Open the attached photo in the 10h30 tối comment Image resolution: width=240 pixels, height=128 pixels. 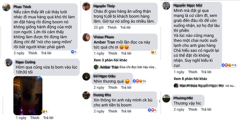point(28,96)
